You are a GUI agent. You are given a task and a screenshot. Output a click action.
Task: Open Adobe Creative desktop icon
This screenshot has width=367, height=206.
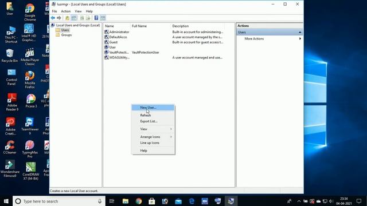(x=10, y=126)
